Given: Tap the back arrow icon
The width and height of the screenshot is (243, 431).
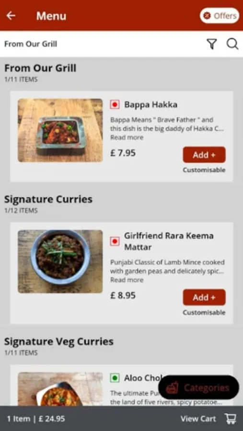Looking at the screenshot, I should tap(11, 16).
